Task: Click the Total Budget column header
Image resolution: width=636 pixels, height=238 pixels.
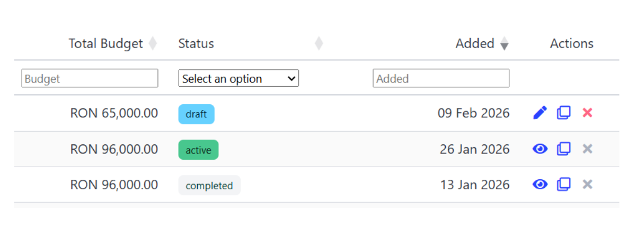Action: pos(106,43)
